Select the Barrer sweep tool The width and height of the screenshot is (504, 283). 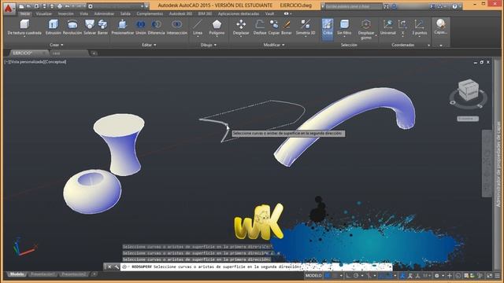point(102,27)
